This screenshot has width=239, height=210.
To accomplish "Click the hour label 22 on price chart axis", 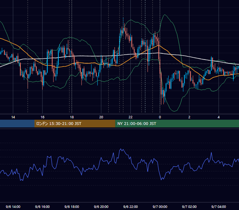I will [130, 117].
